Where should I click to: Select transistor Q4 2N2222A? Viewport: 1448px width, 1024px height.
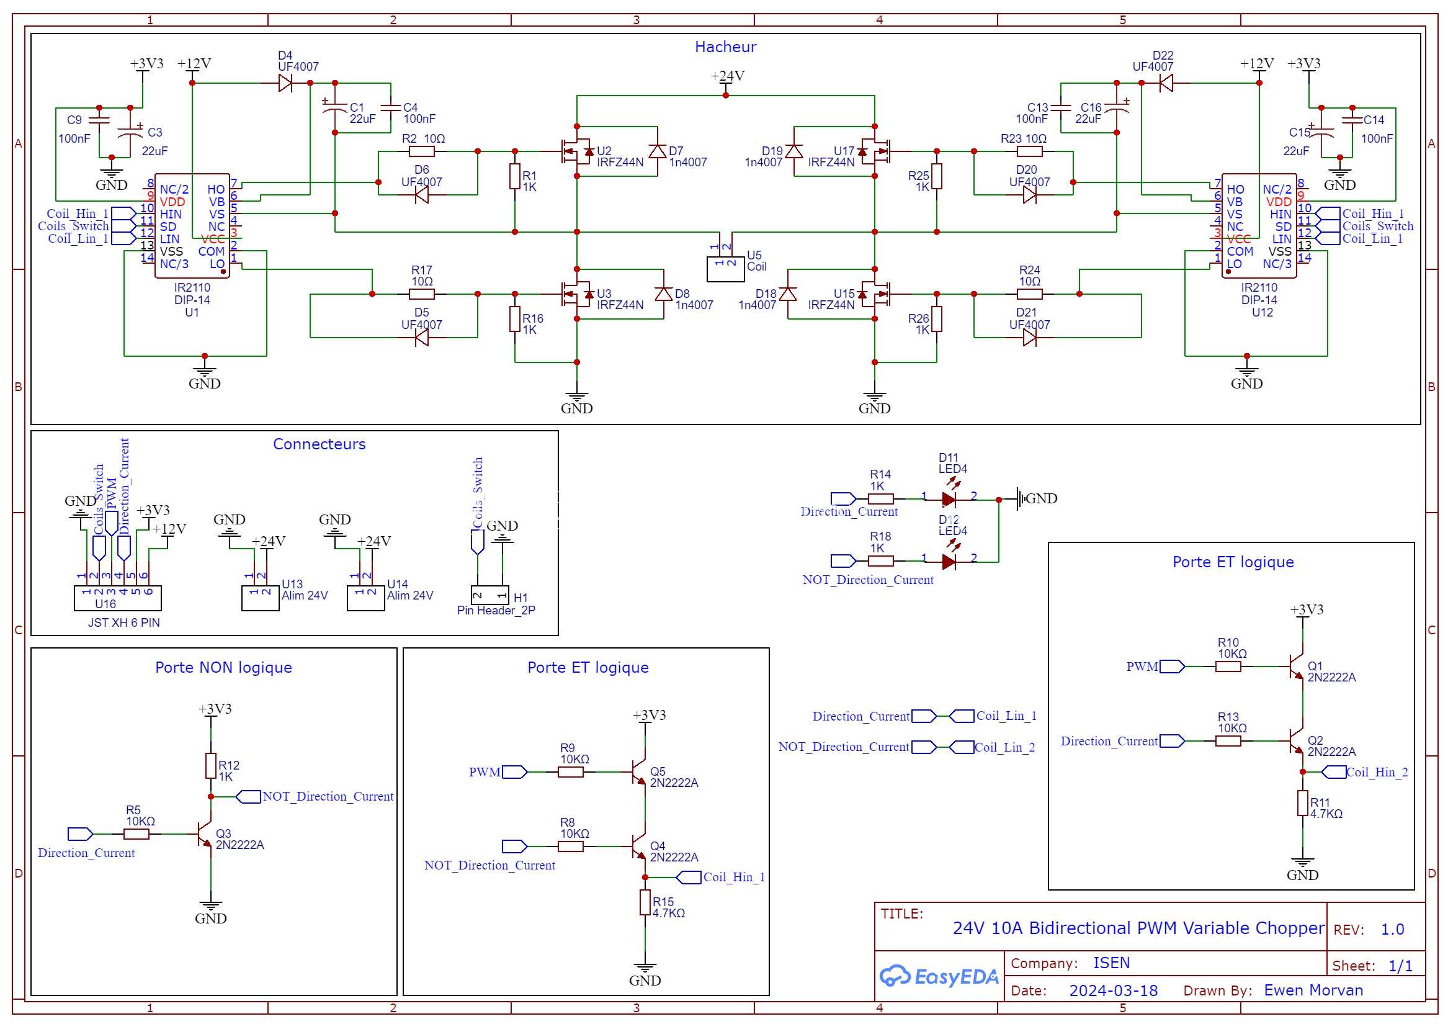639,846
